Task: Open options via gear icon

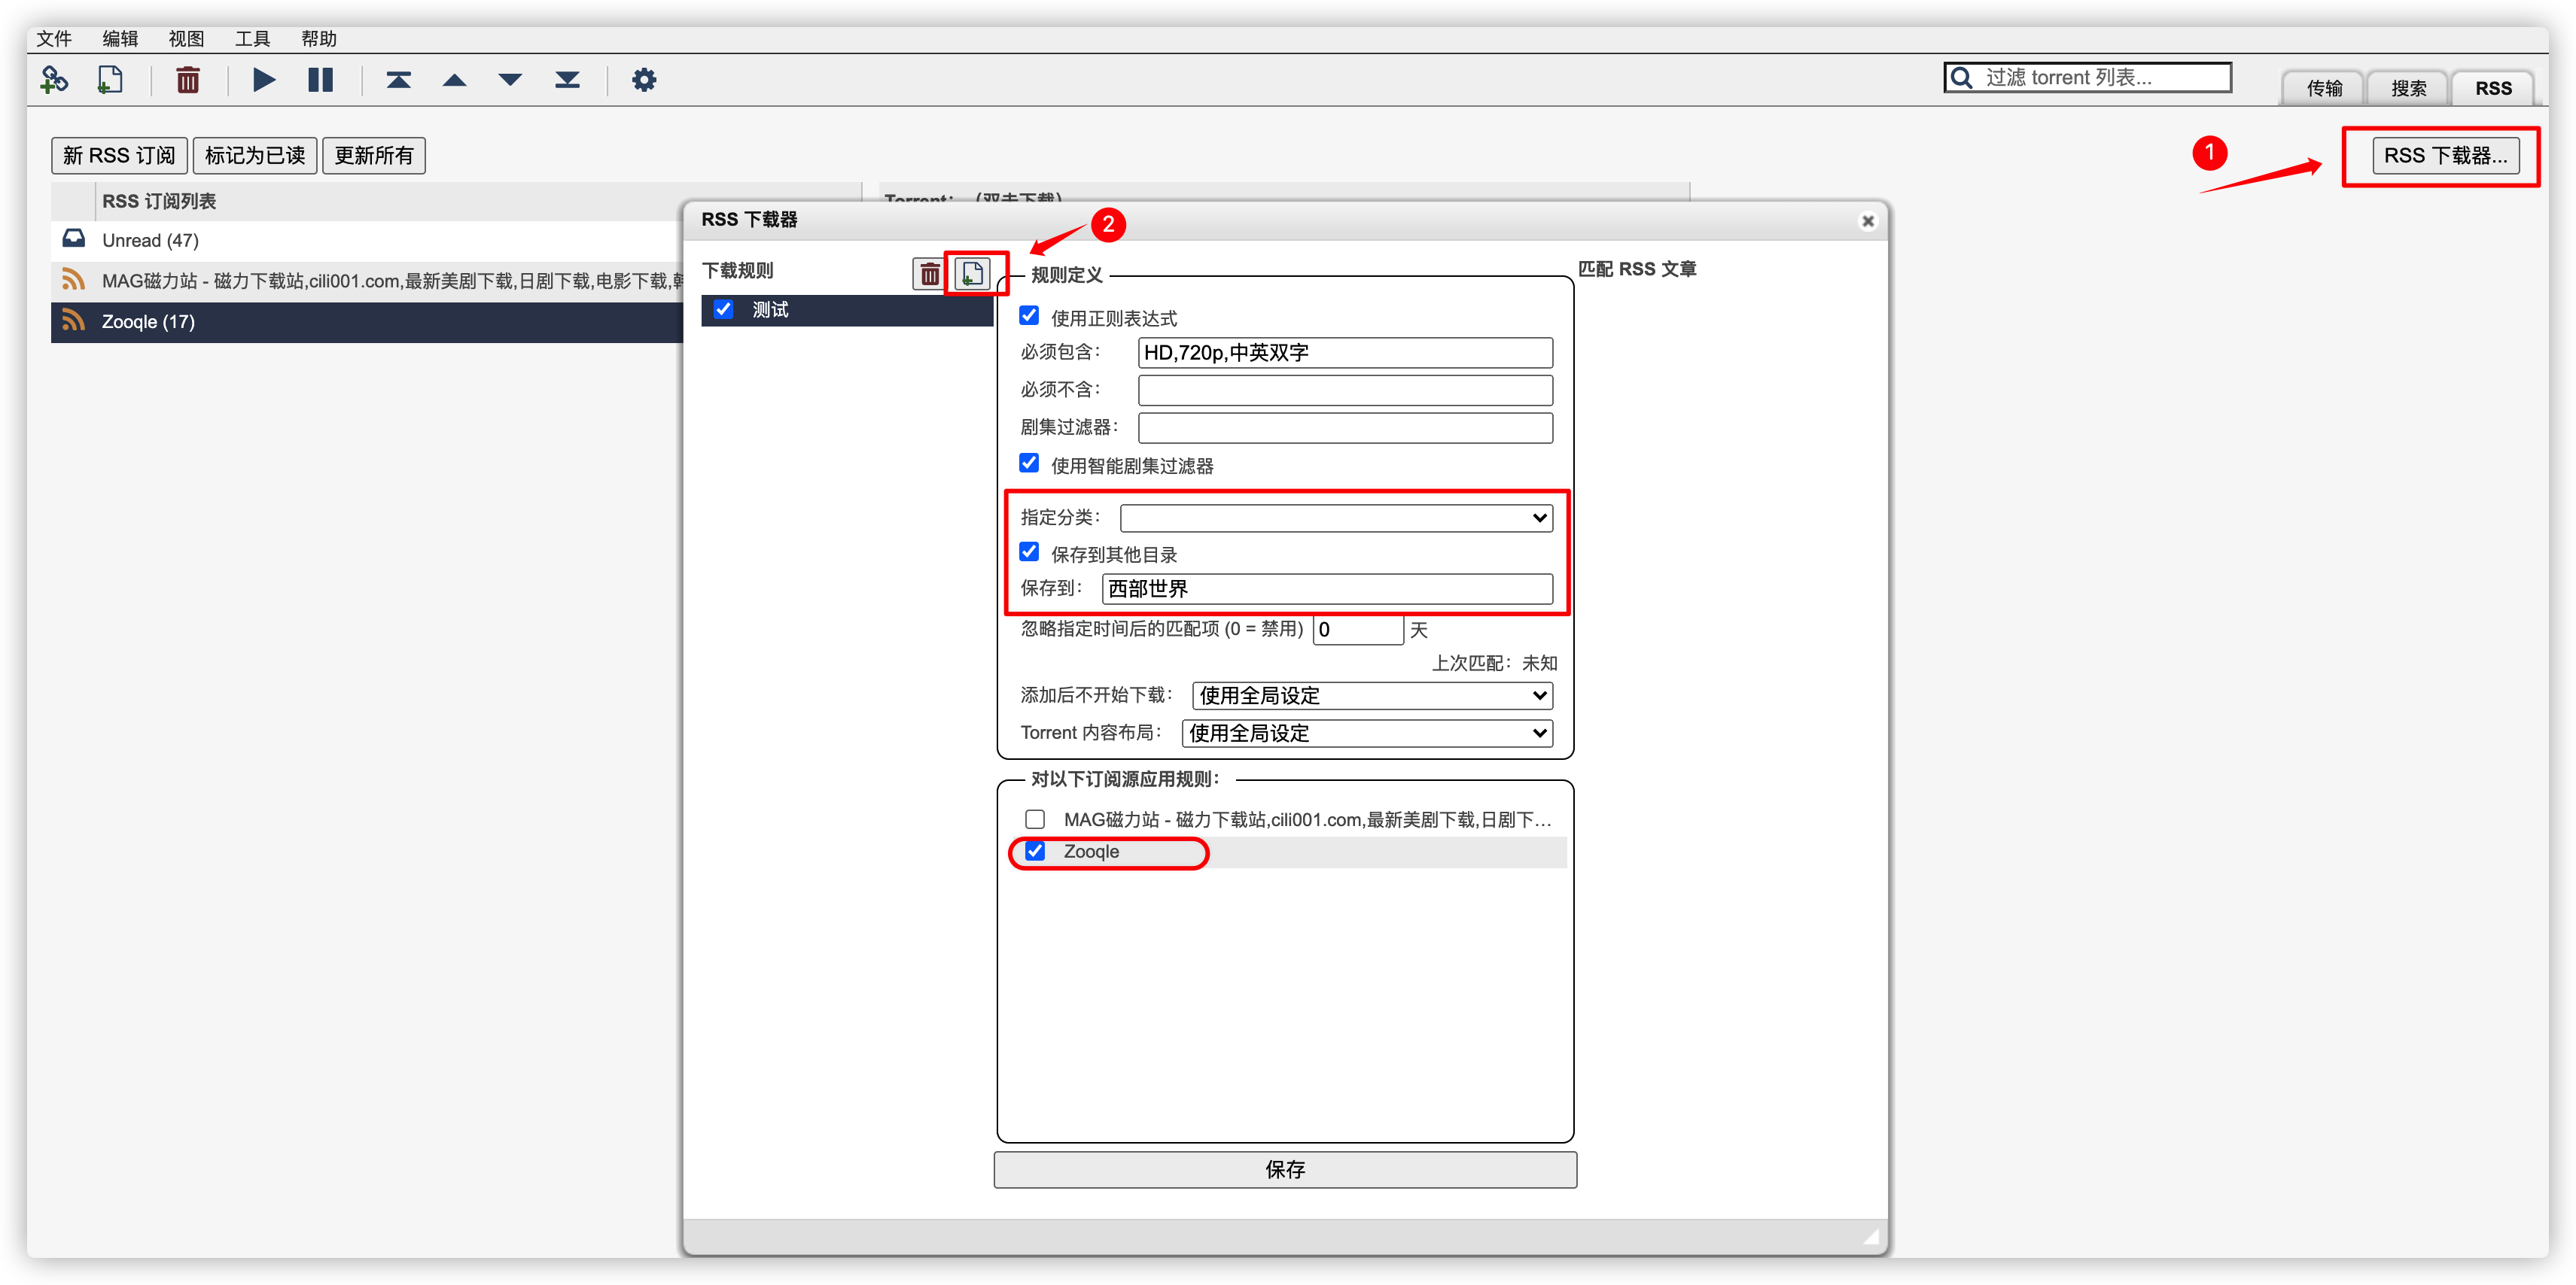Action: pos(643,79)
